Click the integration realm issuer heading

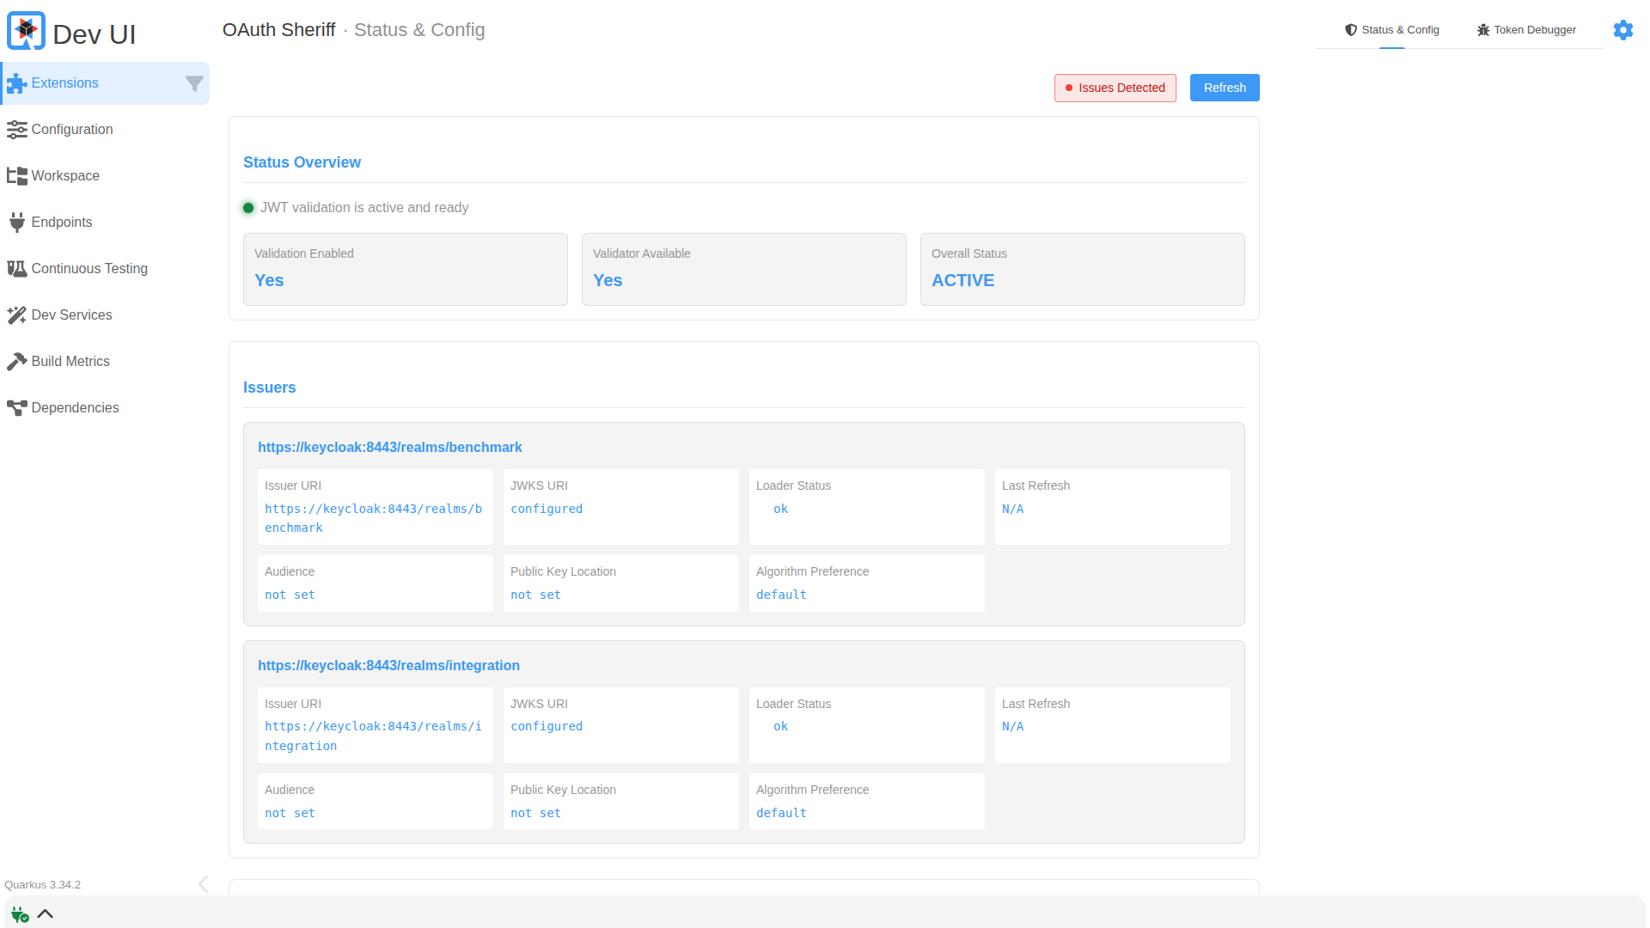pos(388,666)
